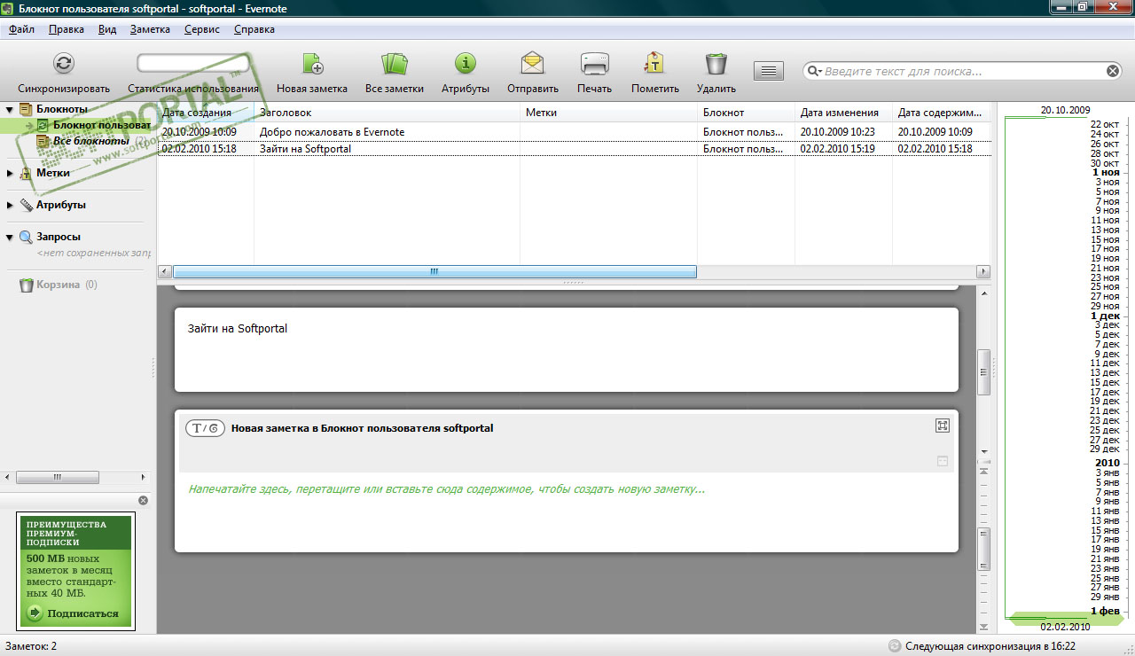Expand the Атрибуты tree in sidebar
1135x656 pixels.
point(10,205)
